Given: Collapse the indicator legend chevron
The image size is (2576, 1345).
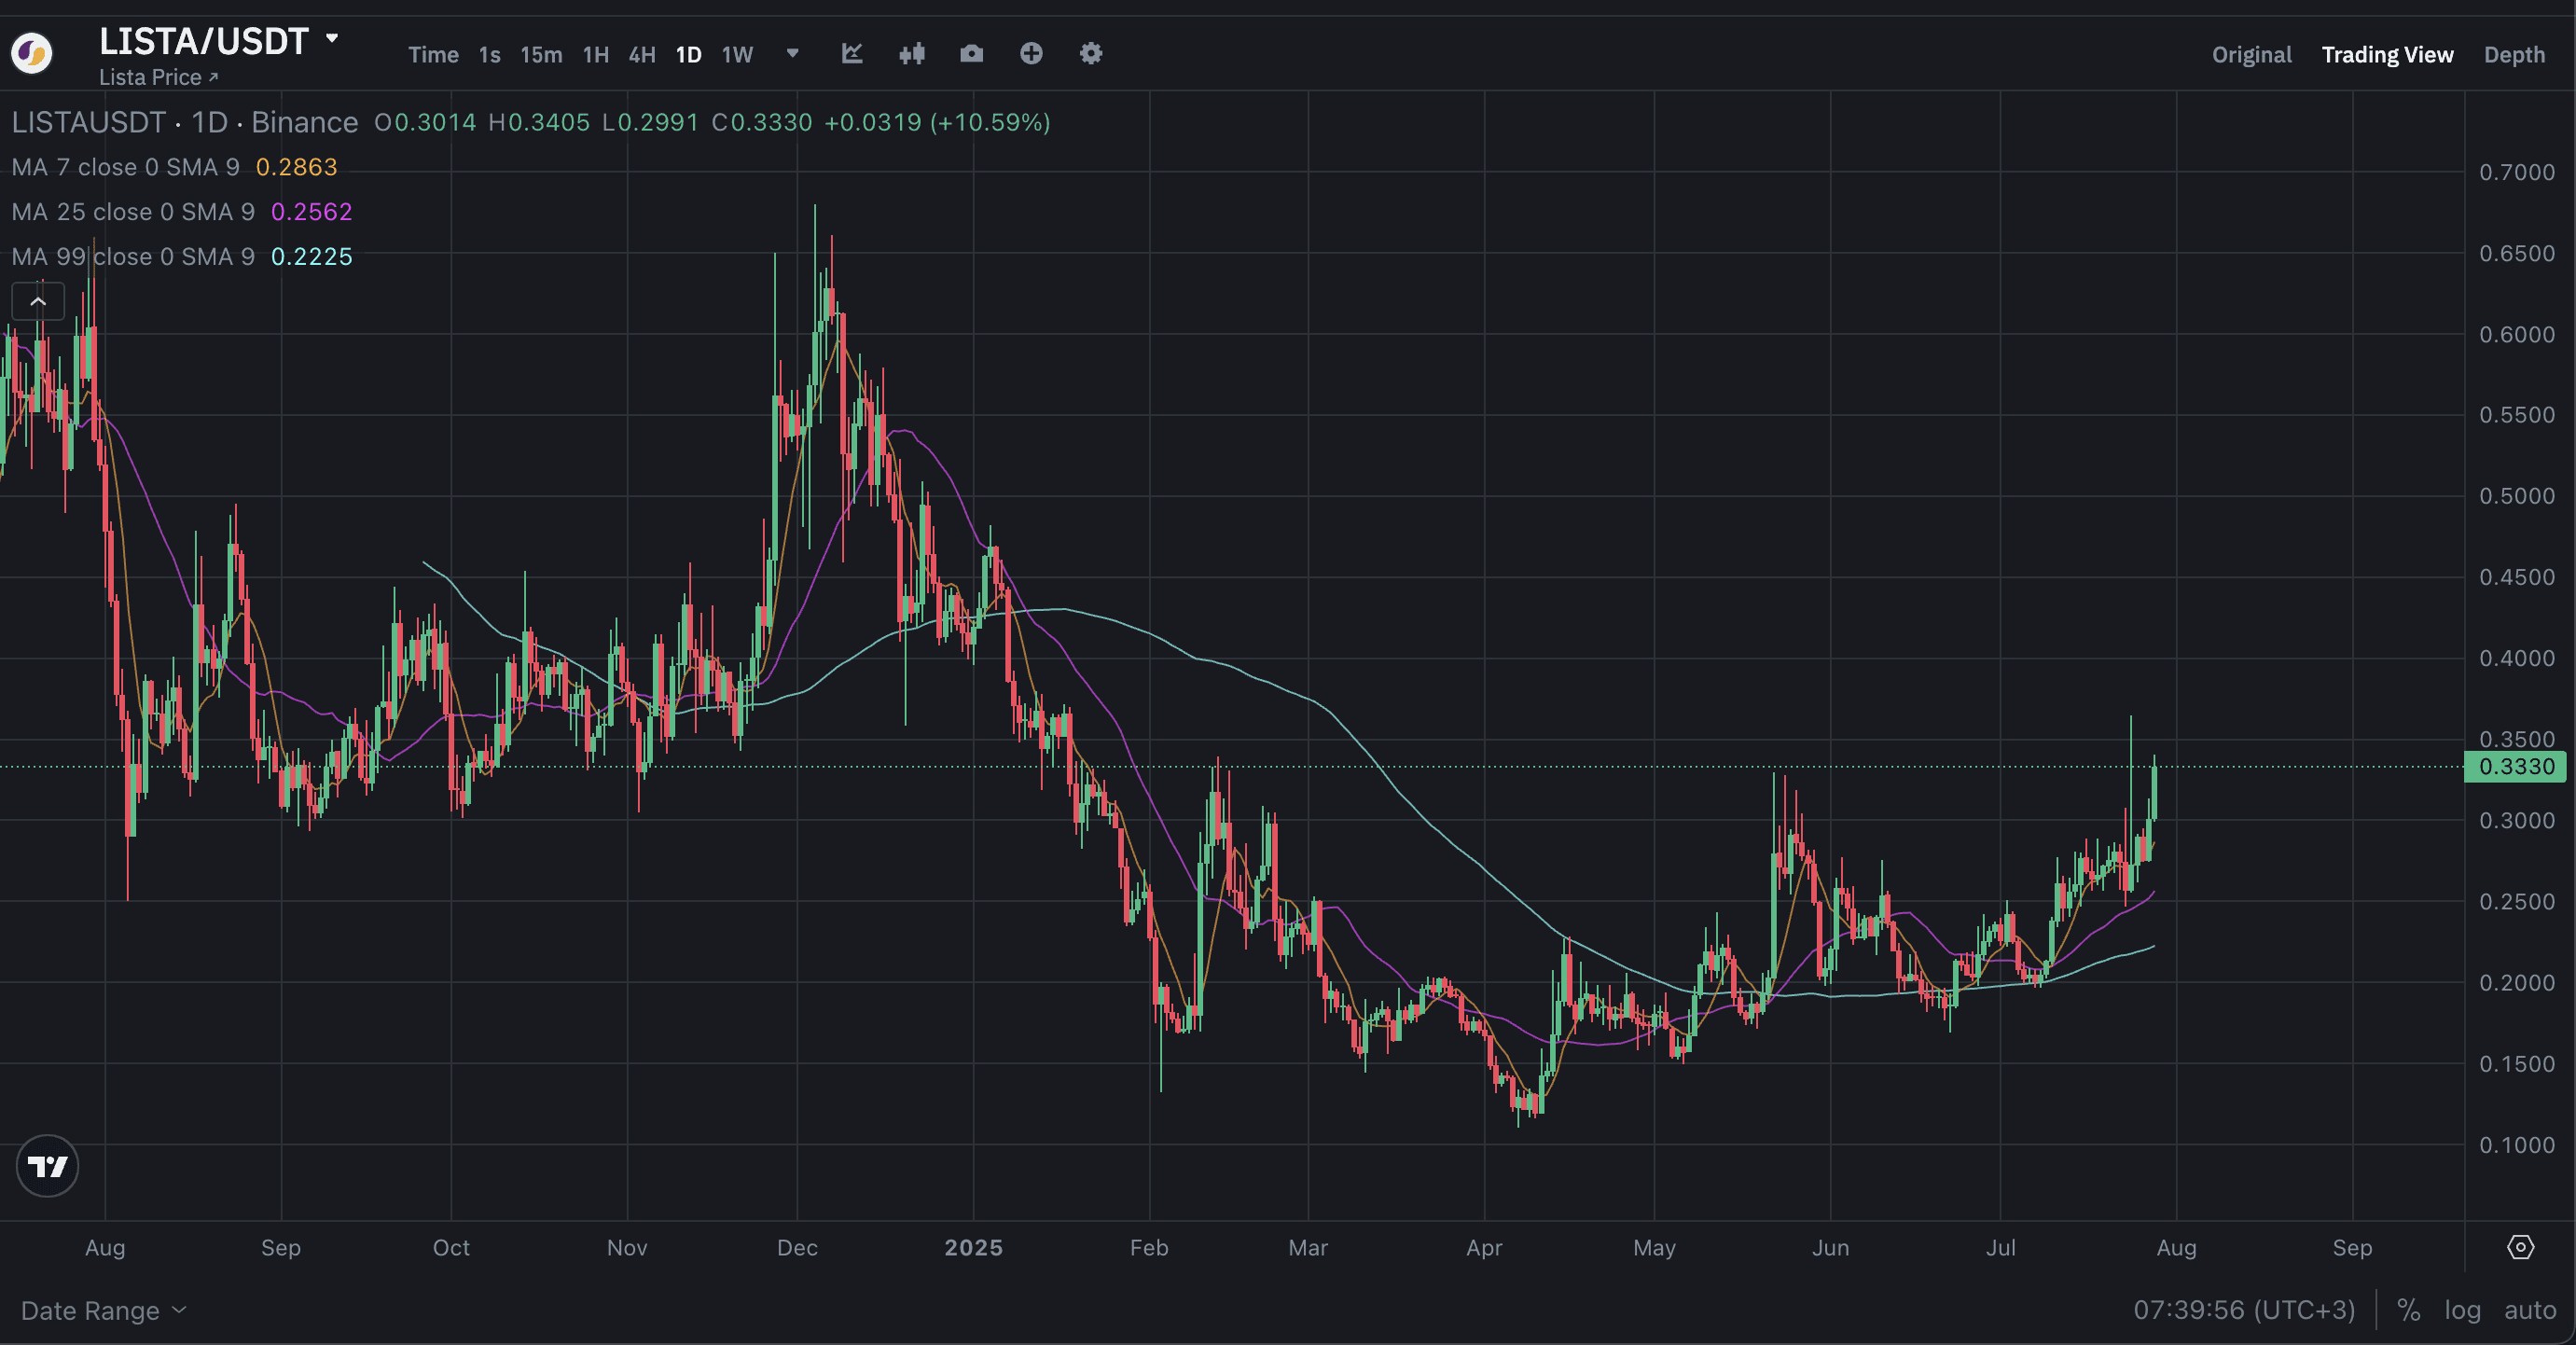Looking at the screenshot, I should point(38,301).
